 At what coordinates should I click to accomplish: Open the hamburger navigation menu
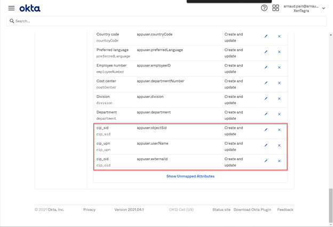coord(11,9)
